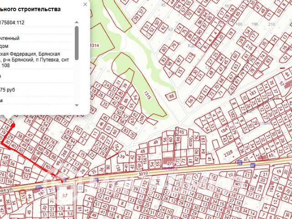Select the parcel labeled 2379
The image size is (292, 219).
point(233,129)
